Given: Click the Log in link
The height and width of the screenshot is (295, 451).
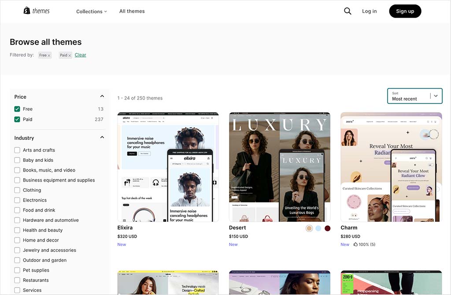Looking at the screenshot, I should tap(370, 11).
